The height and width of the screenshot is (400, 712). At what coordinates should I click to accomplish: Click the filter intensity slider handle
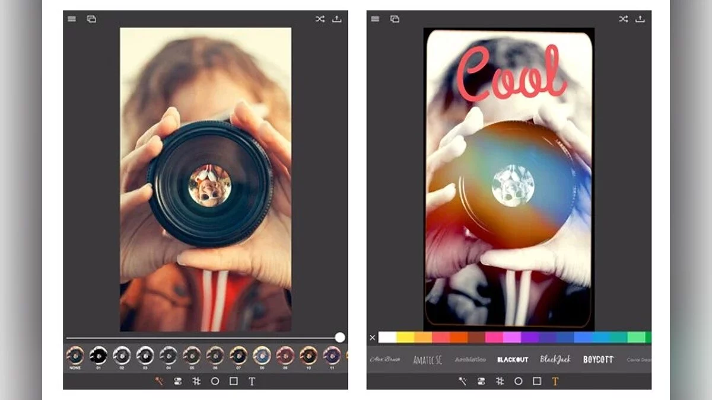pyautogui.click(x=340, y=337)
